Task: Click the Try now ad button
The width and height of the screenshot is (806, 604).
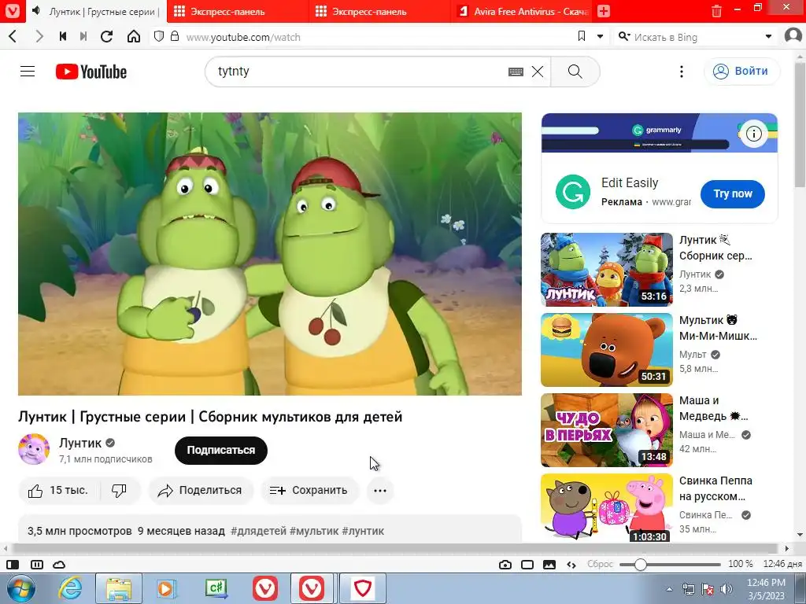Action: [x=733, y=193]
